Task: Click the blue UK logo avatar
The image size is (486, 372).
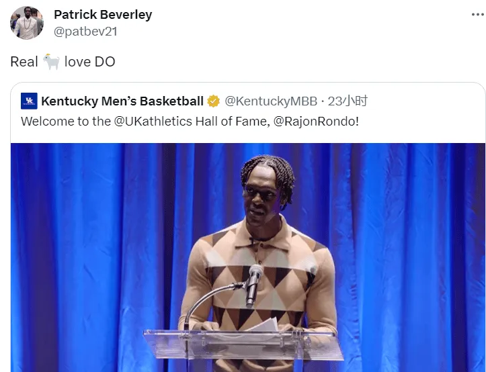Action: (x=29, y=101)
